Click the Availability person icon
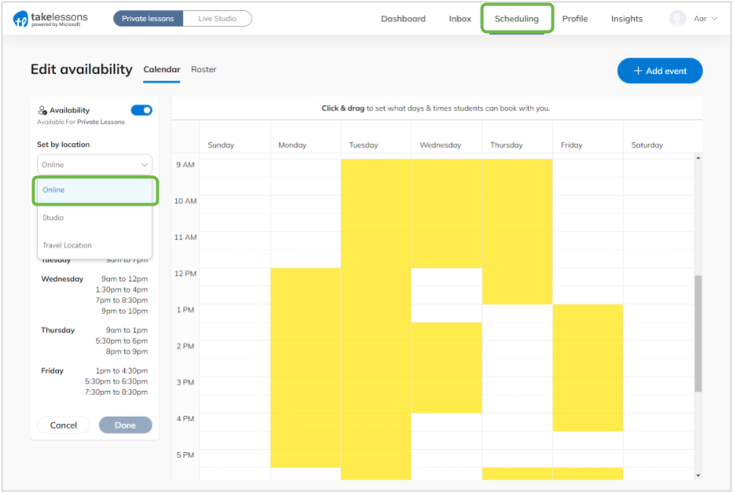Image resolution: width=733 pixels, height=493 pixels. tap(42, 110)
